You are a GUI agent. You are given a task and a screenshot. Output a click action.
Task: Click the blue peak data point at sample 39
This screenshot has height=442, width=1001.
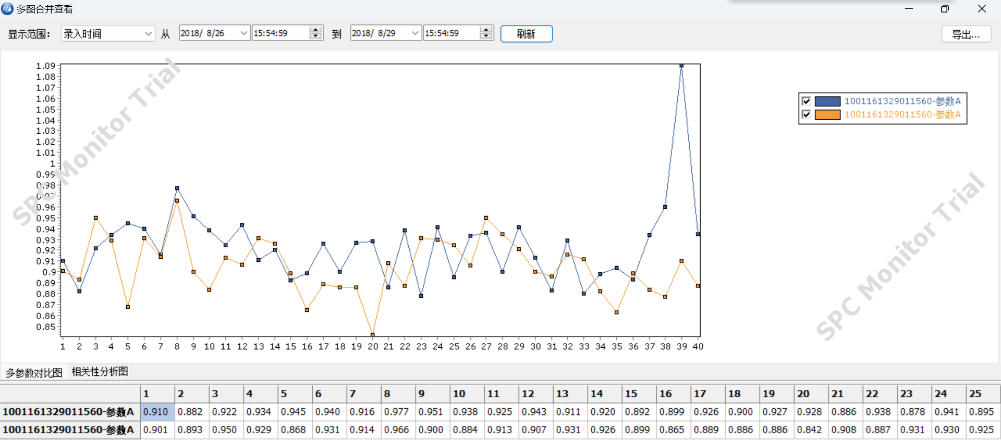click(x=681, y=66)
